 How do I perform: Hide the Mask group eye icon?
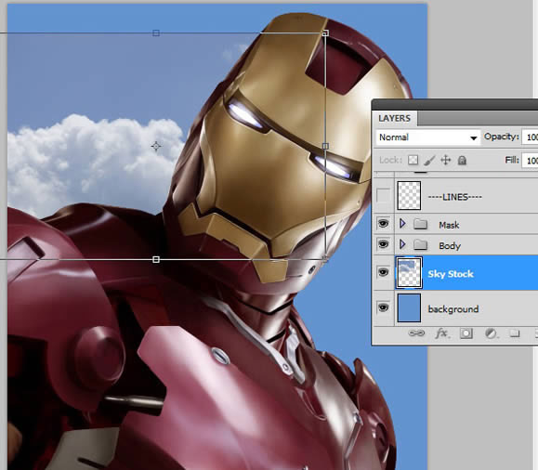tap(383, 224)
